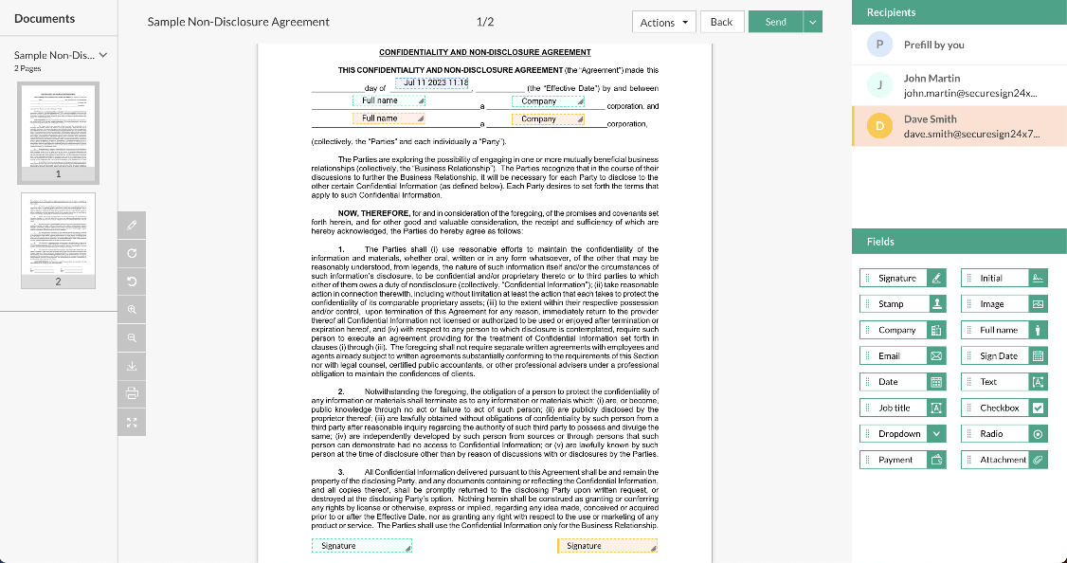Collapse the Sample Non-Disclosure document selector

point(101,55)
